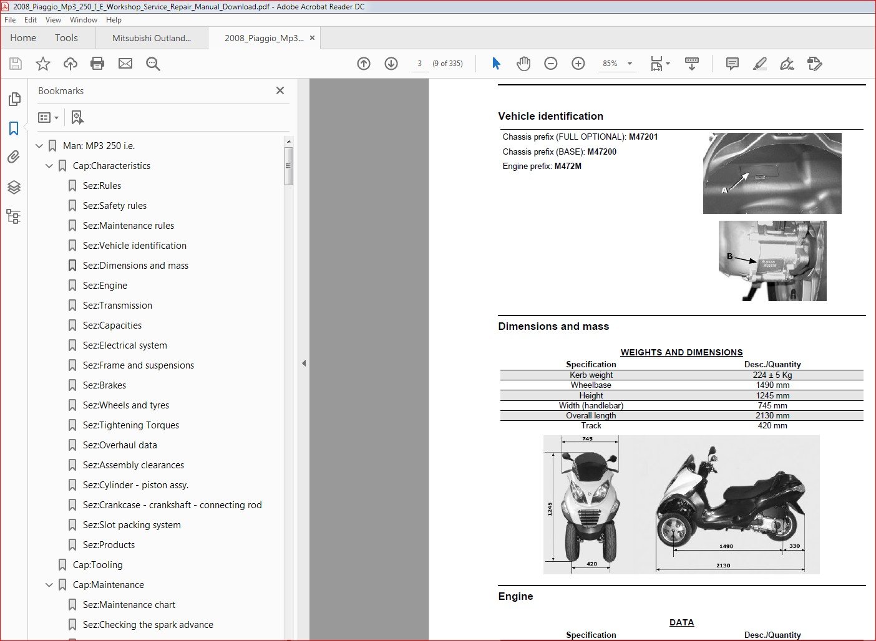This screenshot has height=641, width=876.
Task: Open Edit menu
Action: (31, 20)
